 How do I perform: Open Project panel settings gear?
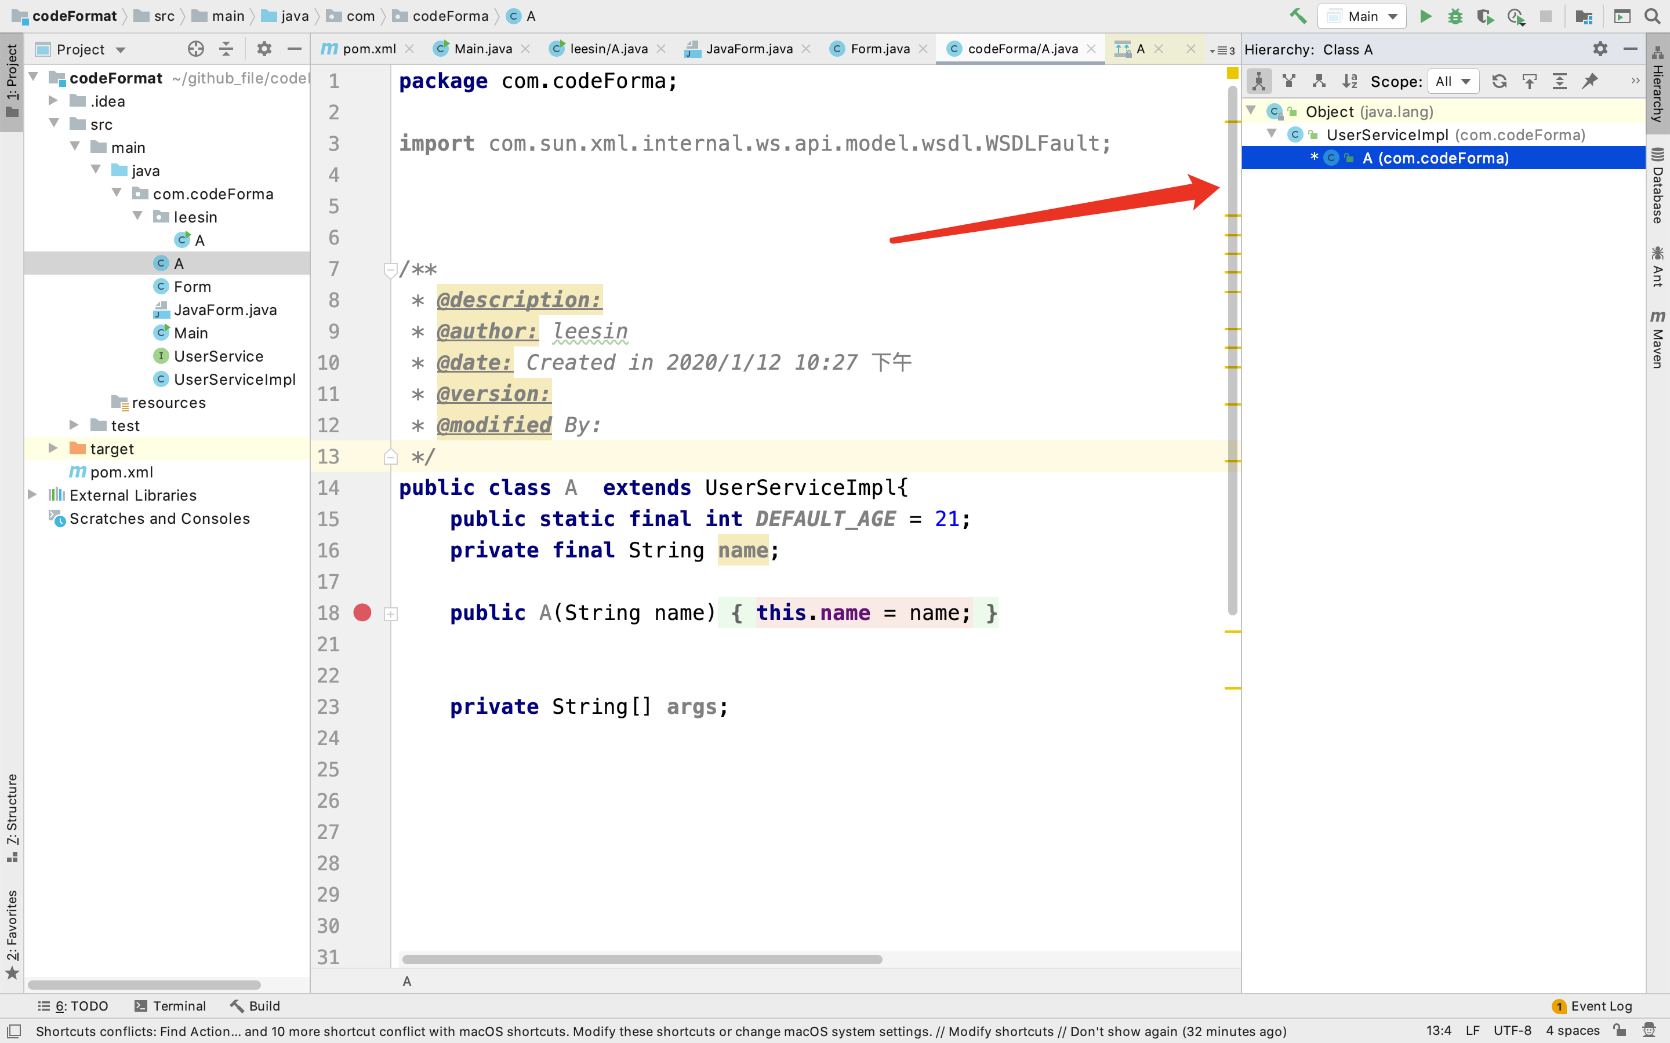click(264, 49)
